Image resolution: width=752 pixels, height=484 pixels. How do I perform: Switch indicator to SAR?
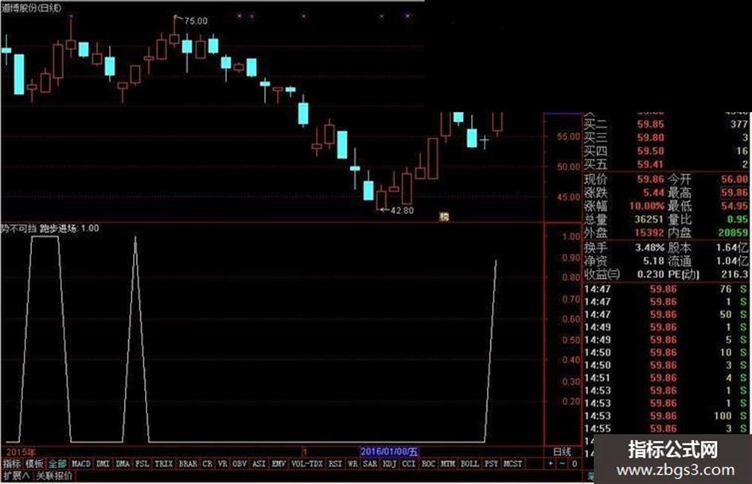[370, 464]
